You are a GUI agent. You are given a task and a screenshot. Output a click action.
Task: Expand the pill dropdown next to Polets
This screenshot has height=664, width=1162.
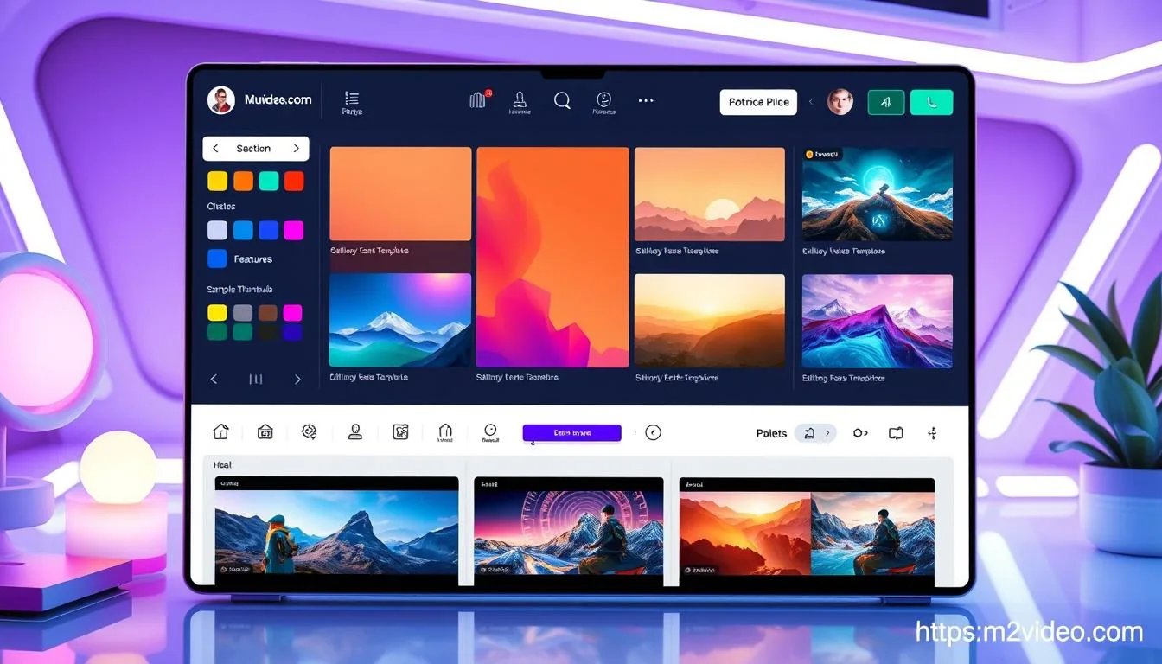click(815, 433)
